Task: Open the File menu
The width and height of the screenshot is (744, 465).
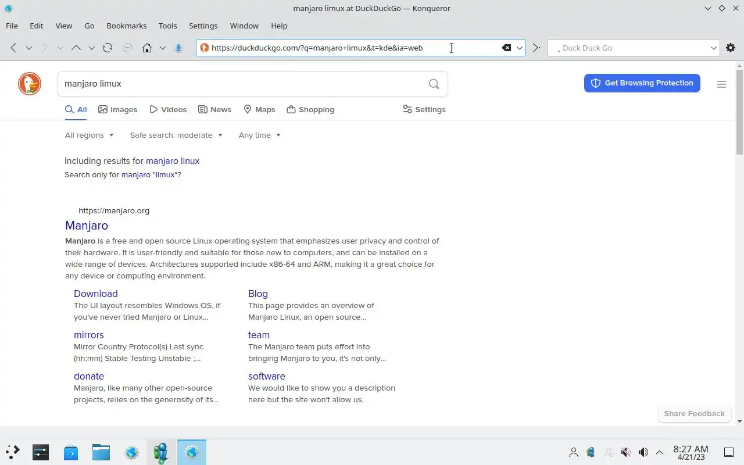Action: [12, 26]
